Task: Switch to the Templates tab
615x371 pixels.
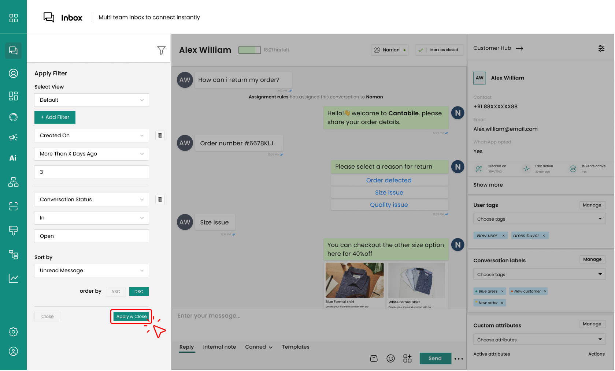Action: click(295, 347)
